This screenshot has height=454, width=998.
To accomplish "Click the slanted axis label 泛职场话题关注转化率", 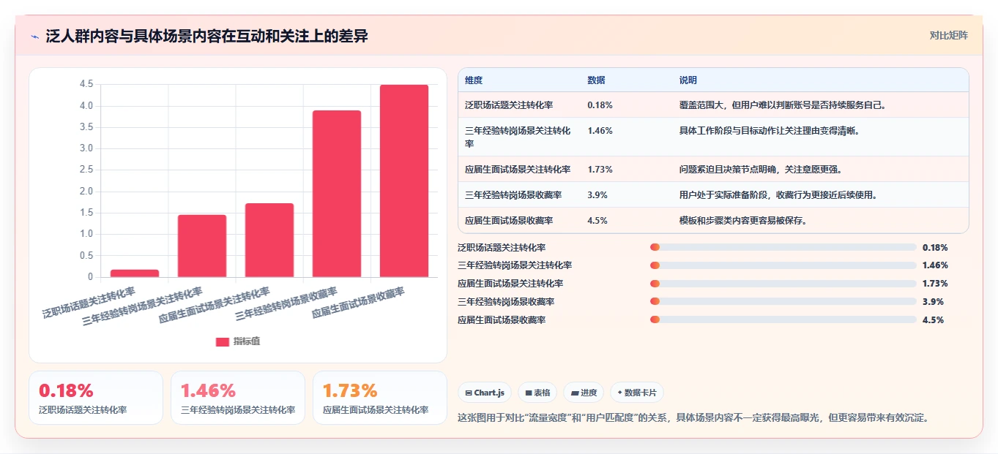I will pos(89,303).
